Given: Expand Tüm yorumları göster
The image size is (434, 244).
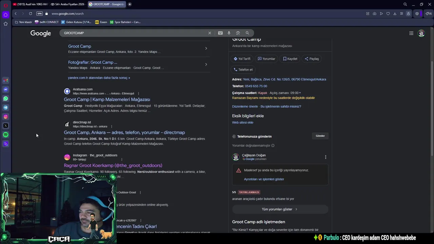Looking at the screenshot, I should pos(280,209).
